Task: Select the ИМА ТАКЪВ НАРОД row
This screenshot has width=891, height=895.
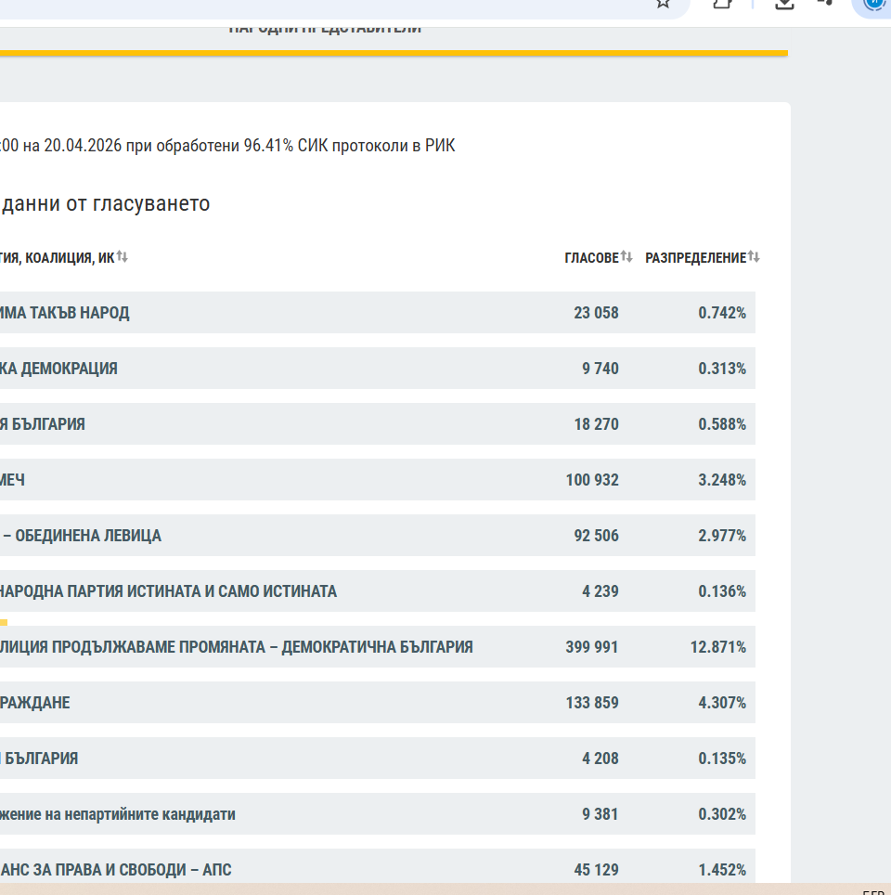Action: [x=64, y=313]
